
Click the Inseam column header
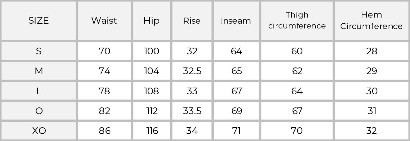click(236, 21)
